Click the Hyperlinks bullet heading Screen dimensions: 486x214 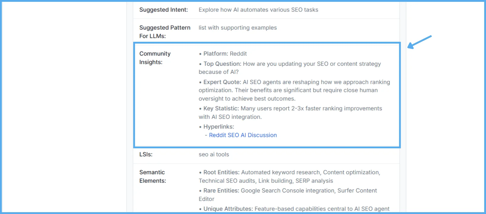point(219,127)
